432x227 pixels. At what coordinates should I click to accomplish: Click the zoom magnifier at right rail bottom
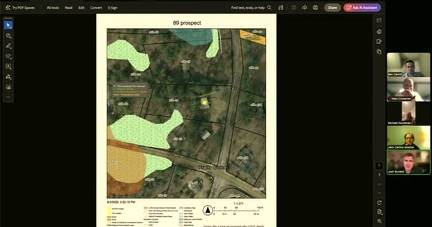379,221
